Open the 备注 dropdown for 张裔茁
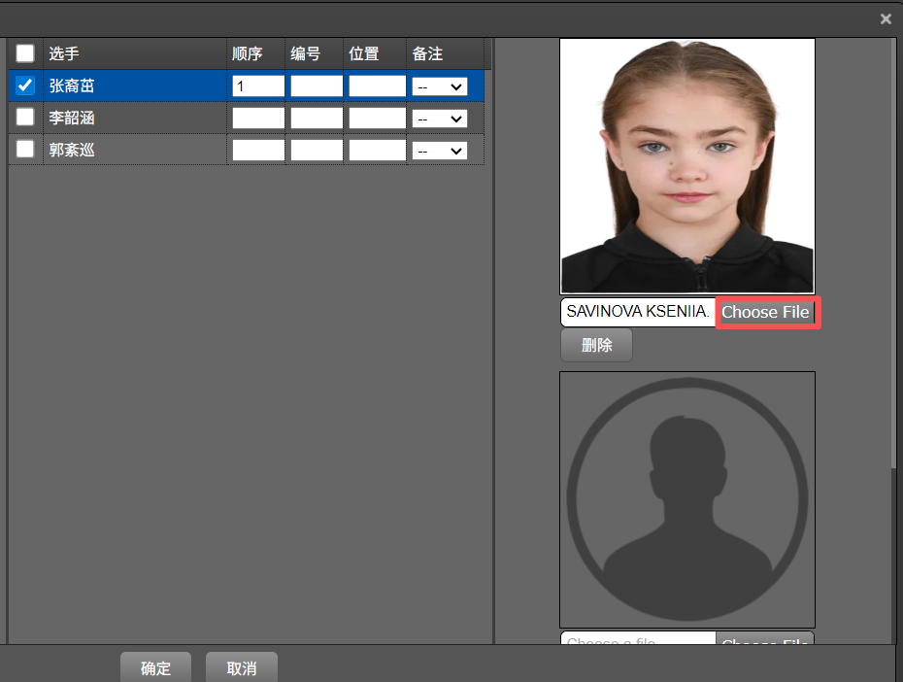 tap(440, 85)
